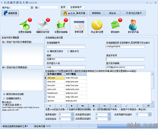Go to first record navigator button
Viewport: 158px width, 129px height.
click(x=50, y=106)
